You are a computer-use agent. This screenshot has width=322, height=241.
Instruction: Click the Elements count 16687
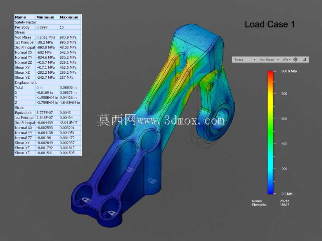285,205
